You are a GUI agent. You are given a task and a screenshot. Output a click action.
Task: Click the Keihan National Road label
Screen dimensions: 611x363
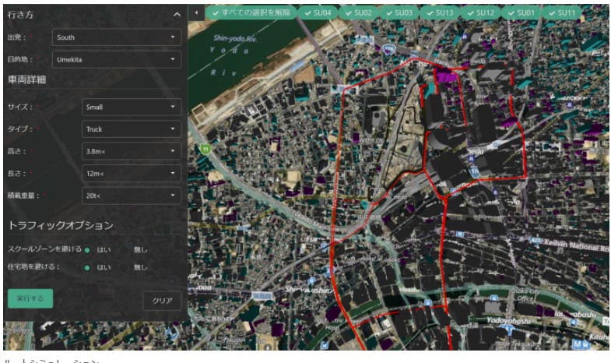coord(576,245)
